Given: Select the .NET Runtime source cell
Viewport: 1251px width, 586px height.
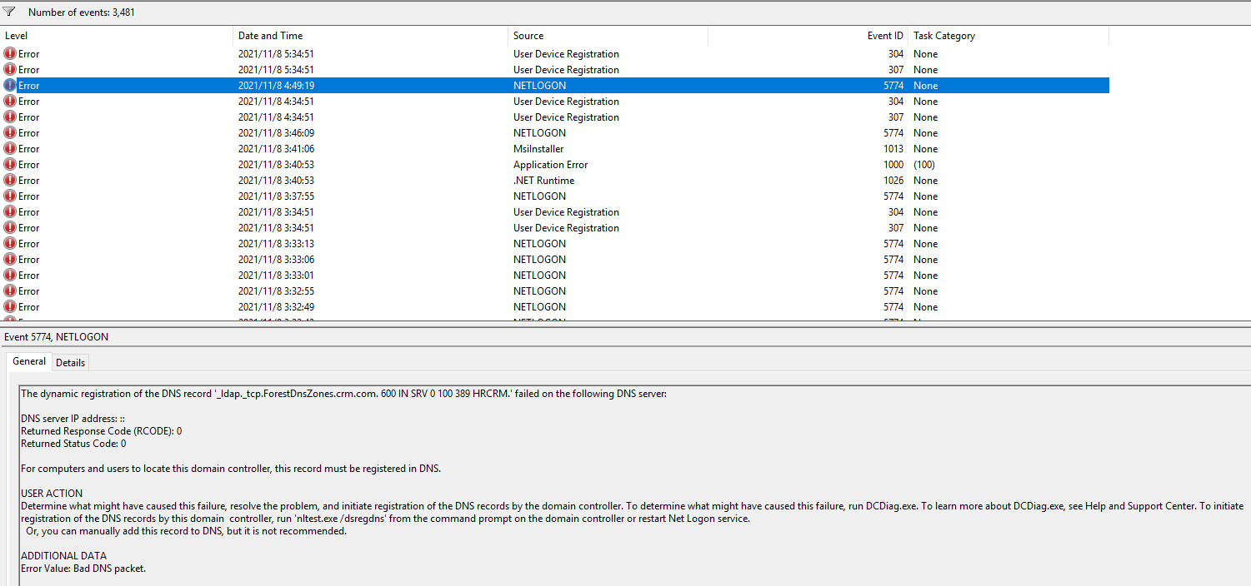Looking at the screenshot, I should click(x=543, y=181).
